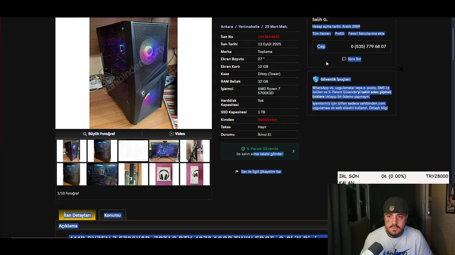Select the white document thumbnail
Image resolution: width=455 pixels, height=255 pixels.
point(133,151)
